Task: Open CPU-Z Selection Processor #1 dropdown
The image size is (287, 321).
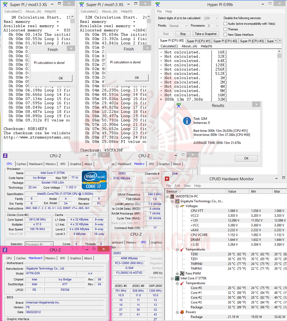Action: [39, 244]
